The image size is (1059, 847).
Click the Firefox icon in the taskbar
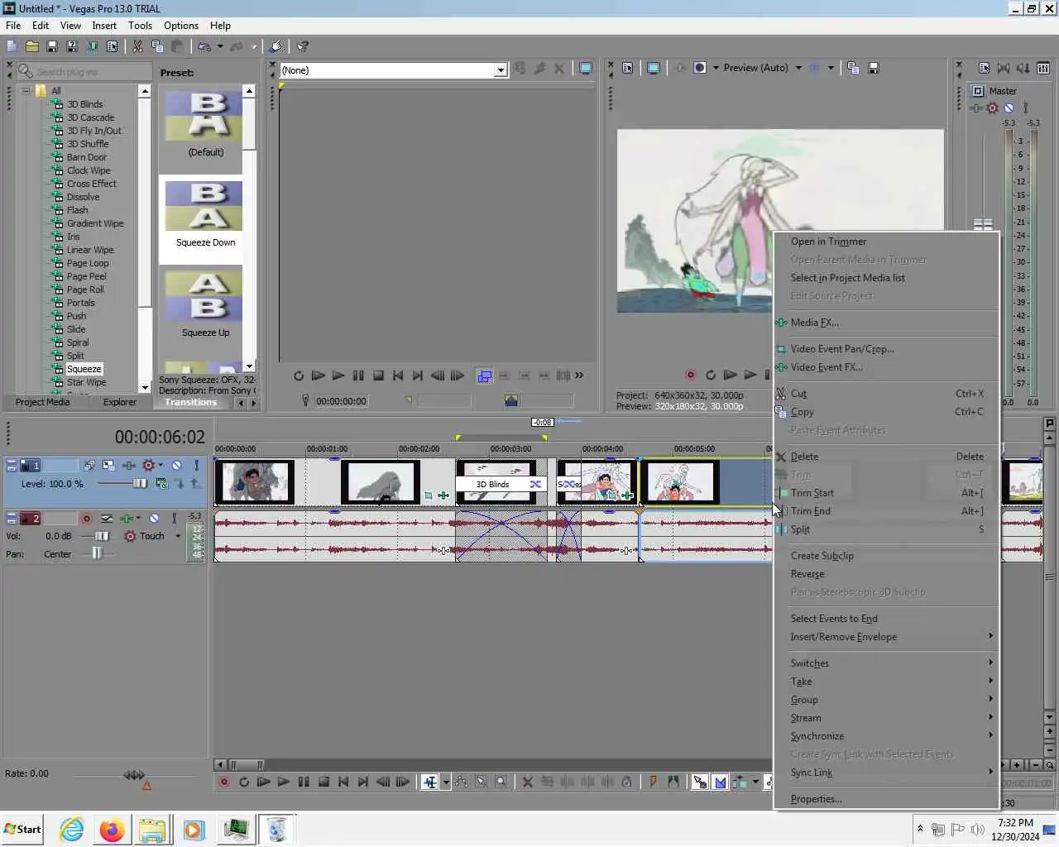coord(112,830)
